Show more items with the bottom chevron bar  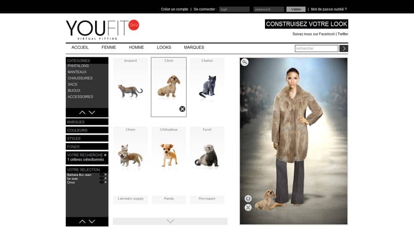tap(170, 221)
